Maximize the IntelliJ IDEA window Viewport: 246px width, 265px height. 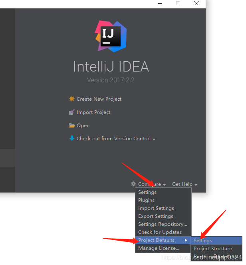178,3
